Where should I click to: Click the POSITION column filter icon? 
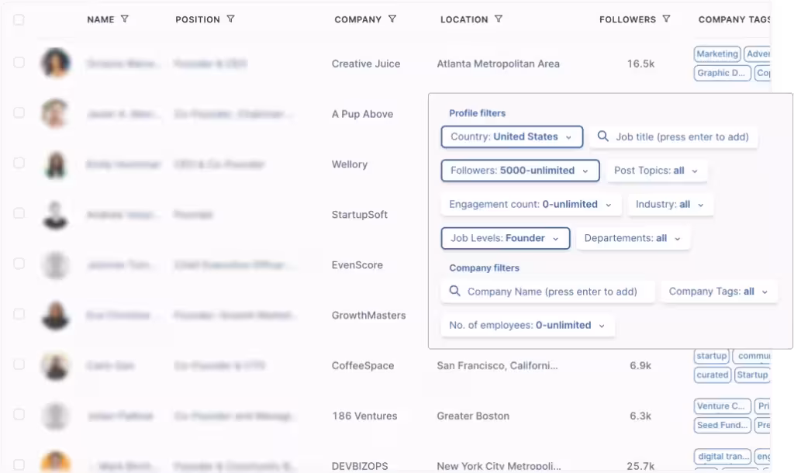230,19
